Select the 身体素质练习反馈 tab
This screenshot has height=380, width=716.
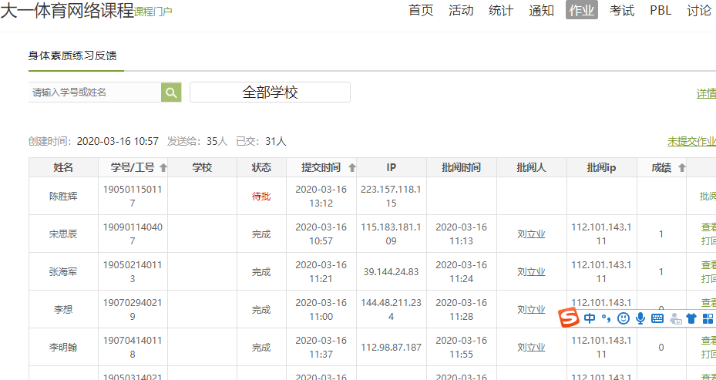(x=72, y=56)
